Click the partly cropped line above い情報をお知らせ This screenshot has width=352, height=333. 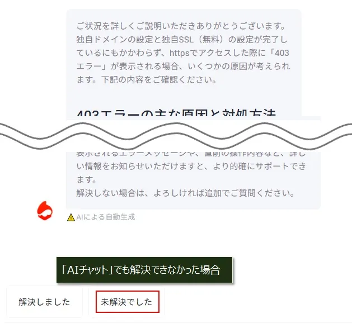click(191, 154)
